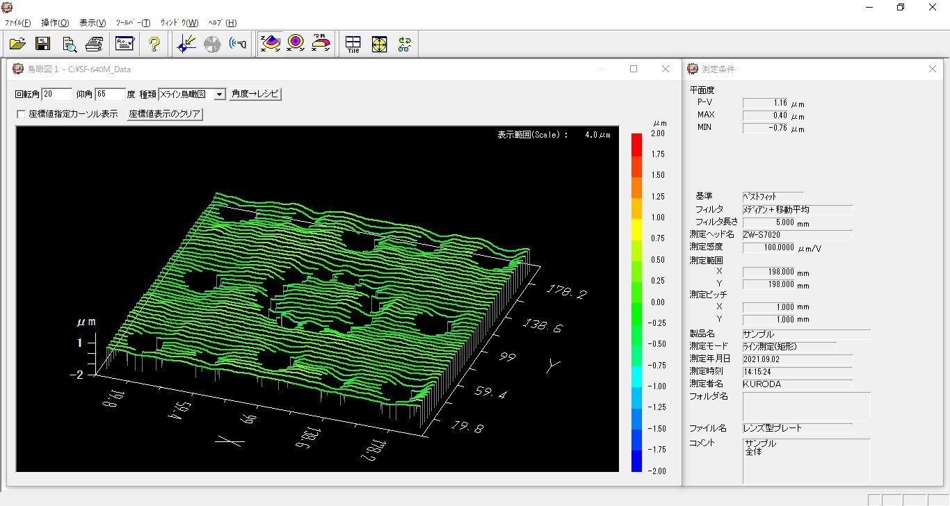Enable 座標値指定カーソル表示 checkbox
950x506 pixels.
[21, 115]
